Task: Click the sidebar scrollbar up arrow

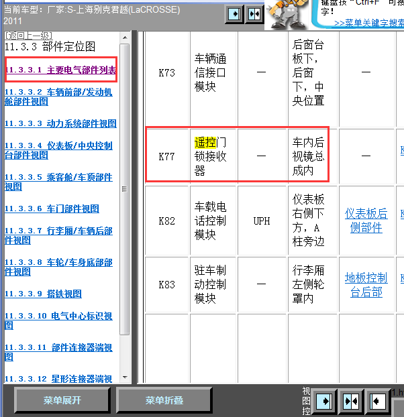Action: pyautogui.click(x=125, y=38)
